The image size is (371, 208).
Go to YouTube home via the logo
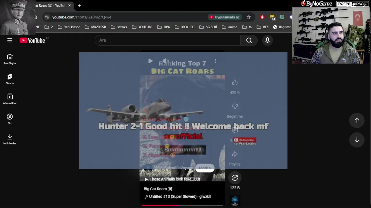32,40
